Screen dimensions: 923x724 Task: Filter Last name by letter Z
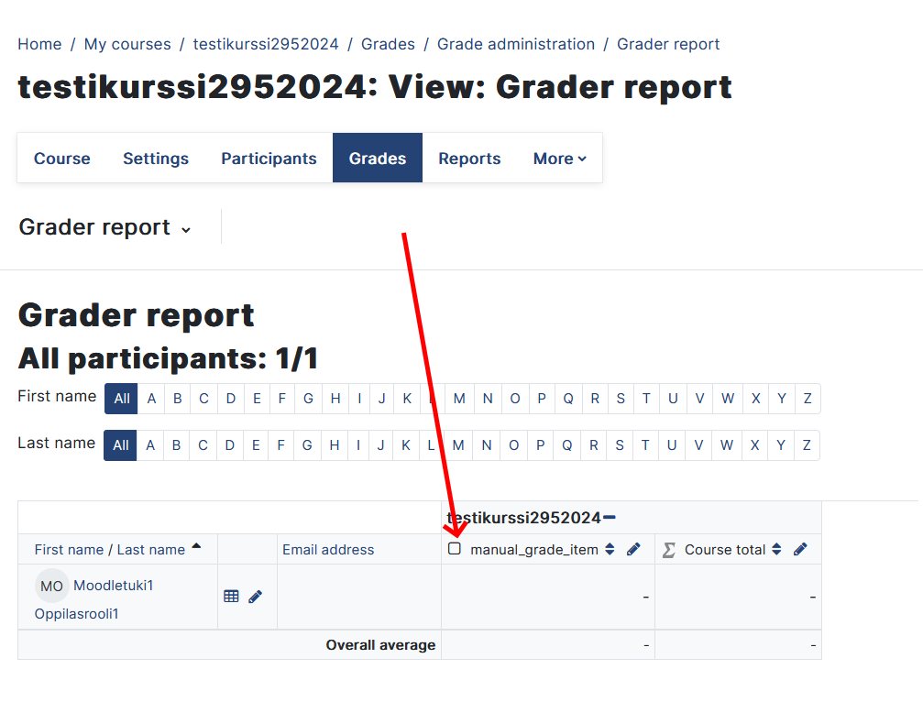pyautogui.click(x=807, y=445)
